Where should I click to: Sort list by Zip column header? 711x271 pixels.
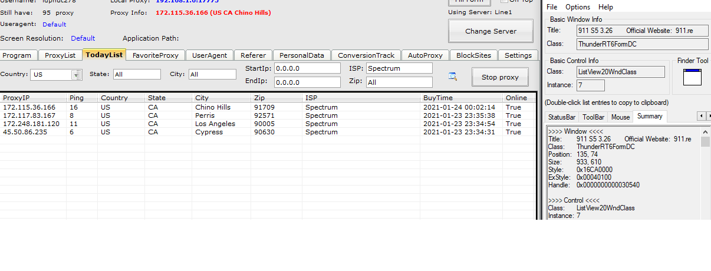276,98
